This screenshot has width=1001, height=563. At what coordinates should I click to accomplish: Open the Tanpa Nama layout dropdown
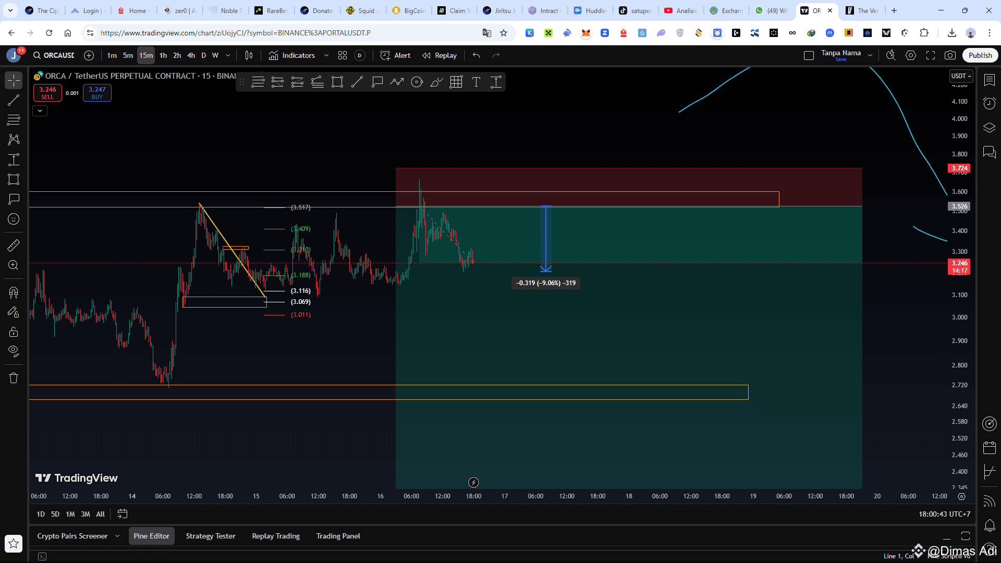pos(871,55)
